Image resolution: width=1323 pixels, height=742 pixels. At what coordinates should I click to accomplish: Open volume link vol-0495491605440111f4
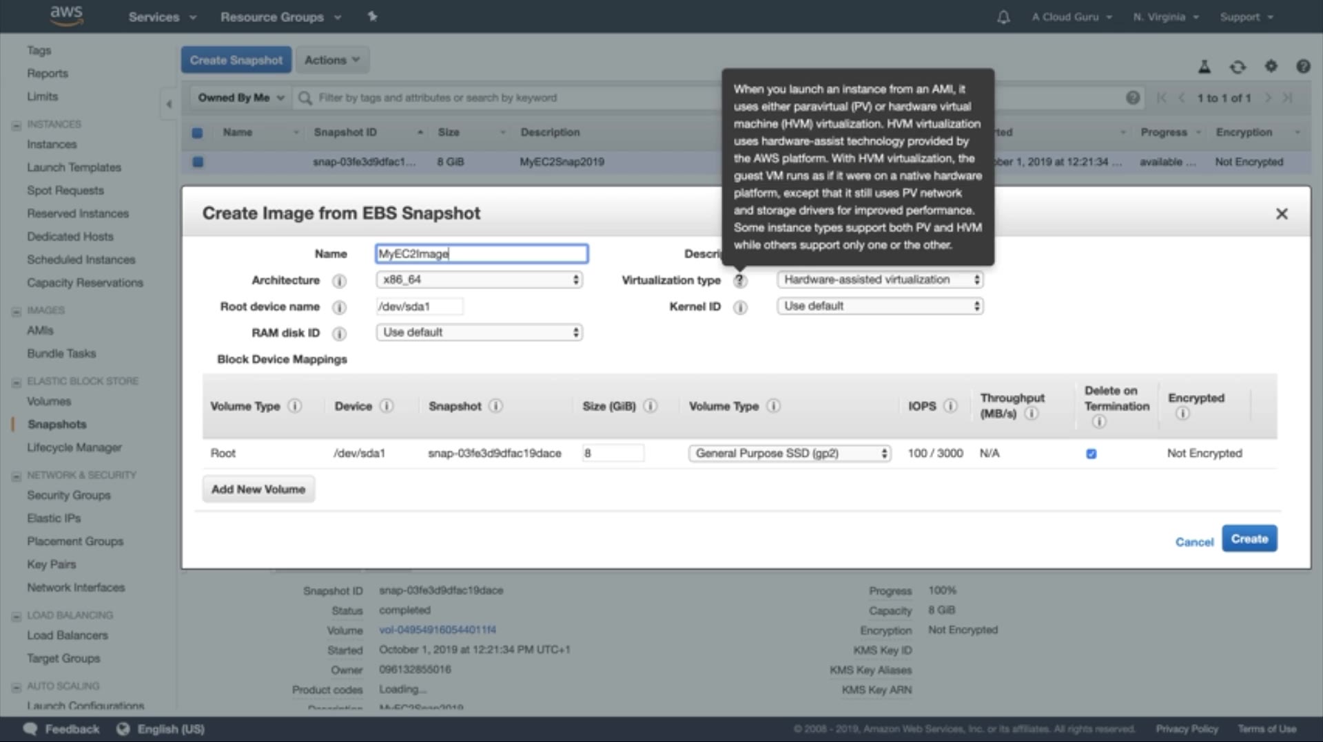coord(438,630)
